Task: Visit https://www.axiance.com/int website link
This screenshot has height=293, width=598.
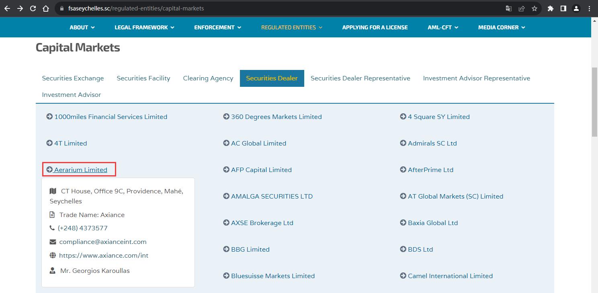Action: coord(104,255)
